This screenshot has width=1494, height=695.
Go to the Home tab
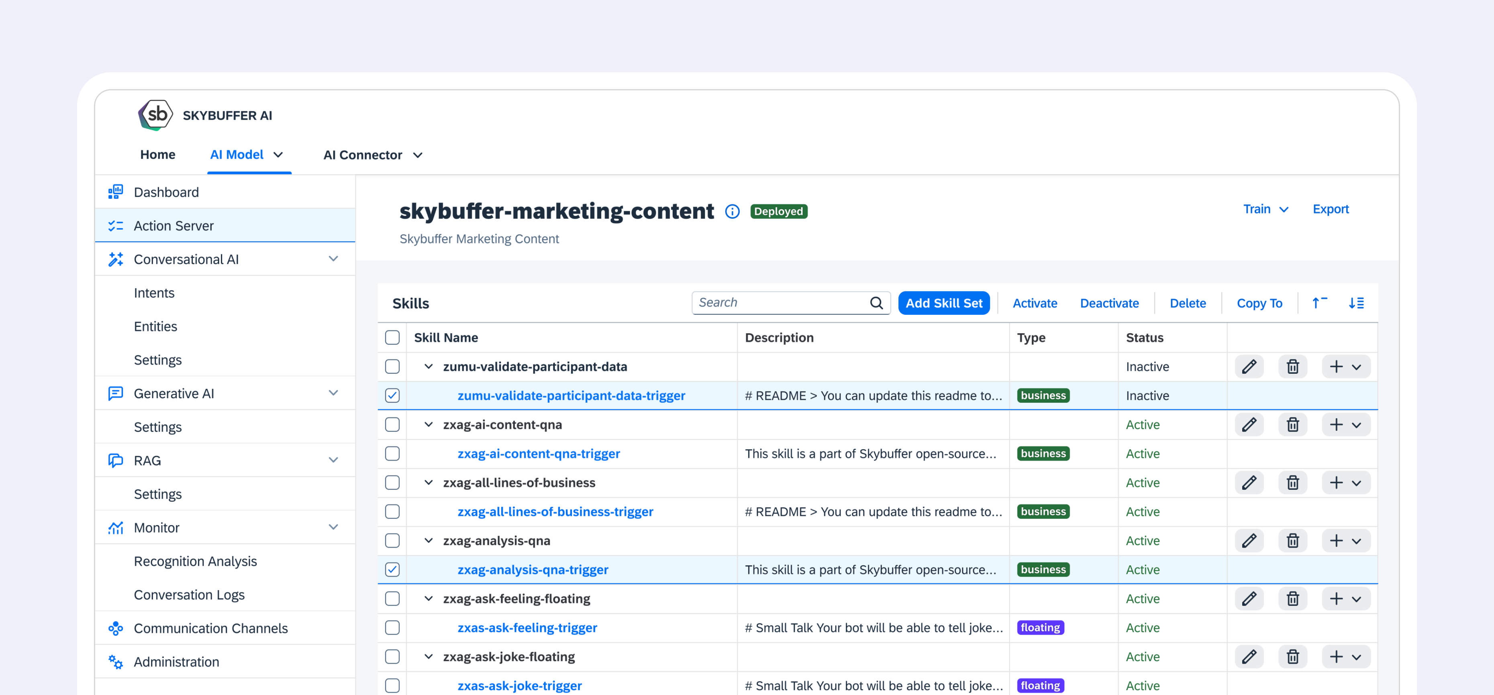click(157, 155)
